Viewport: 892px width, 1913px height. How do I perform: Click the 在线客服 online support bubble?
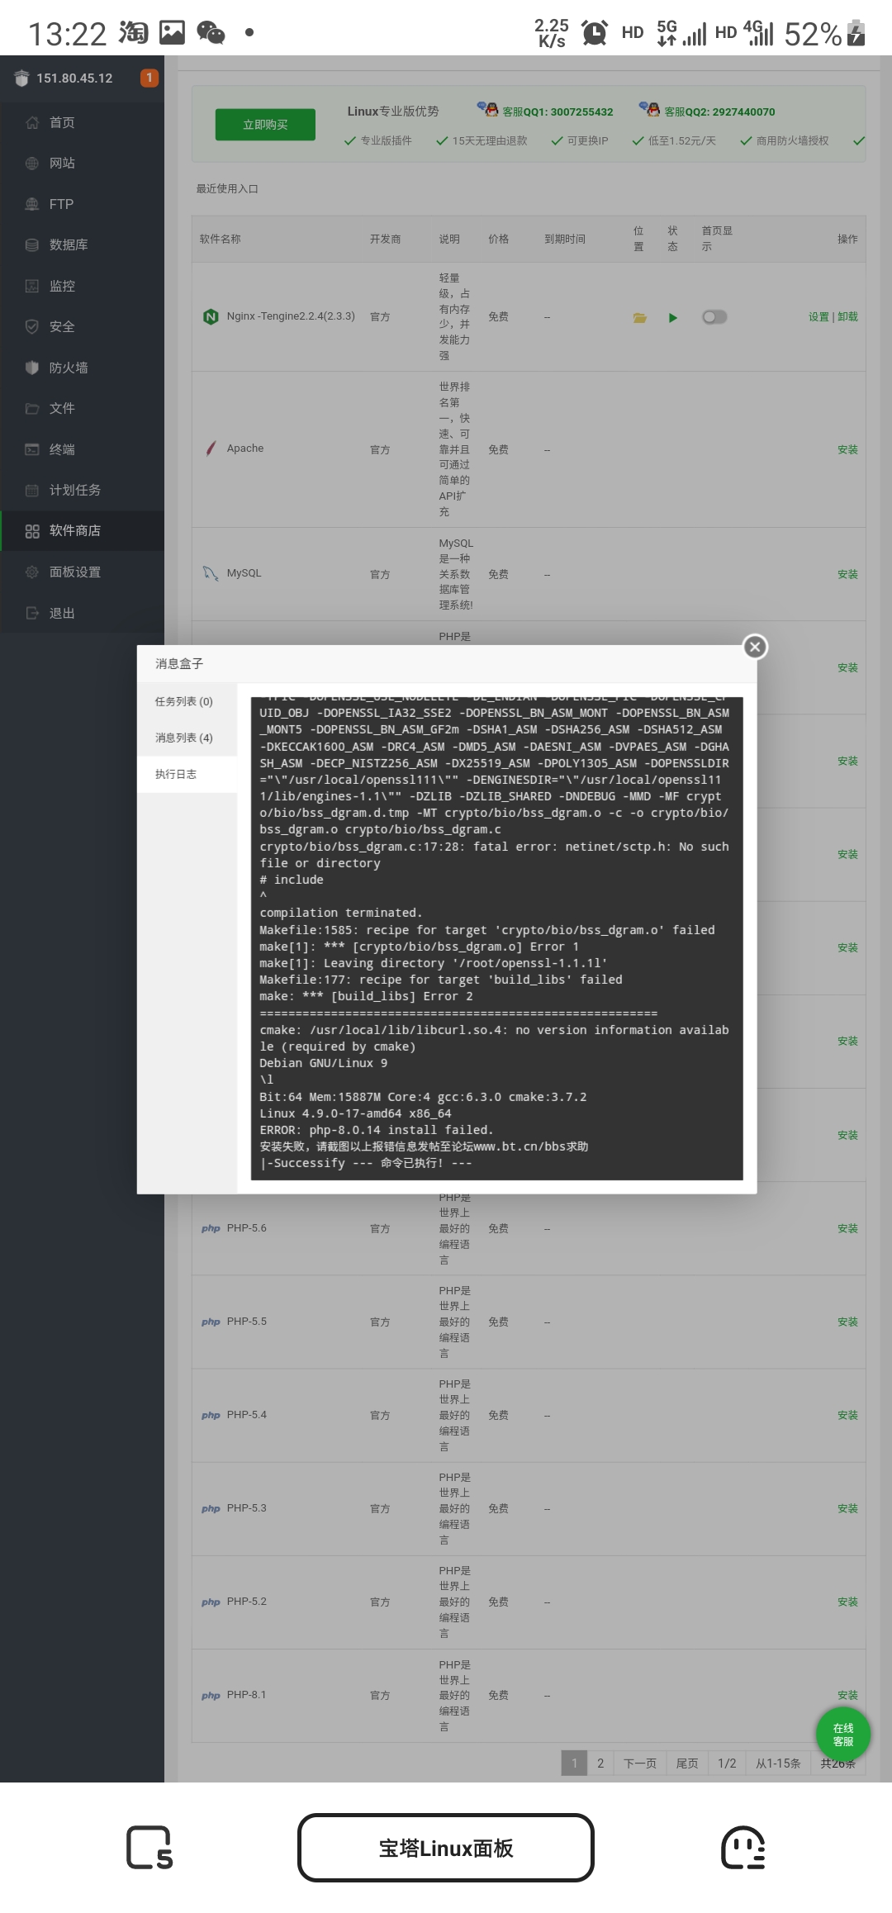pyautogui.click(x=843, y=1735)
